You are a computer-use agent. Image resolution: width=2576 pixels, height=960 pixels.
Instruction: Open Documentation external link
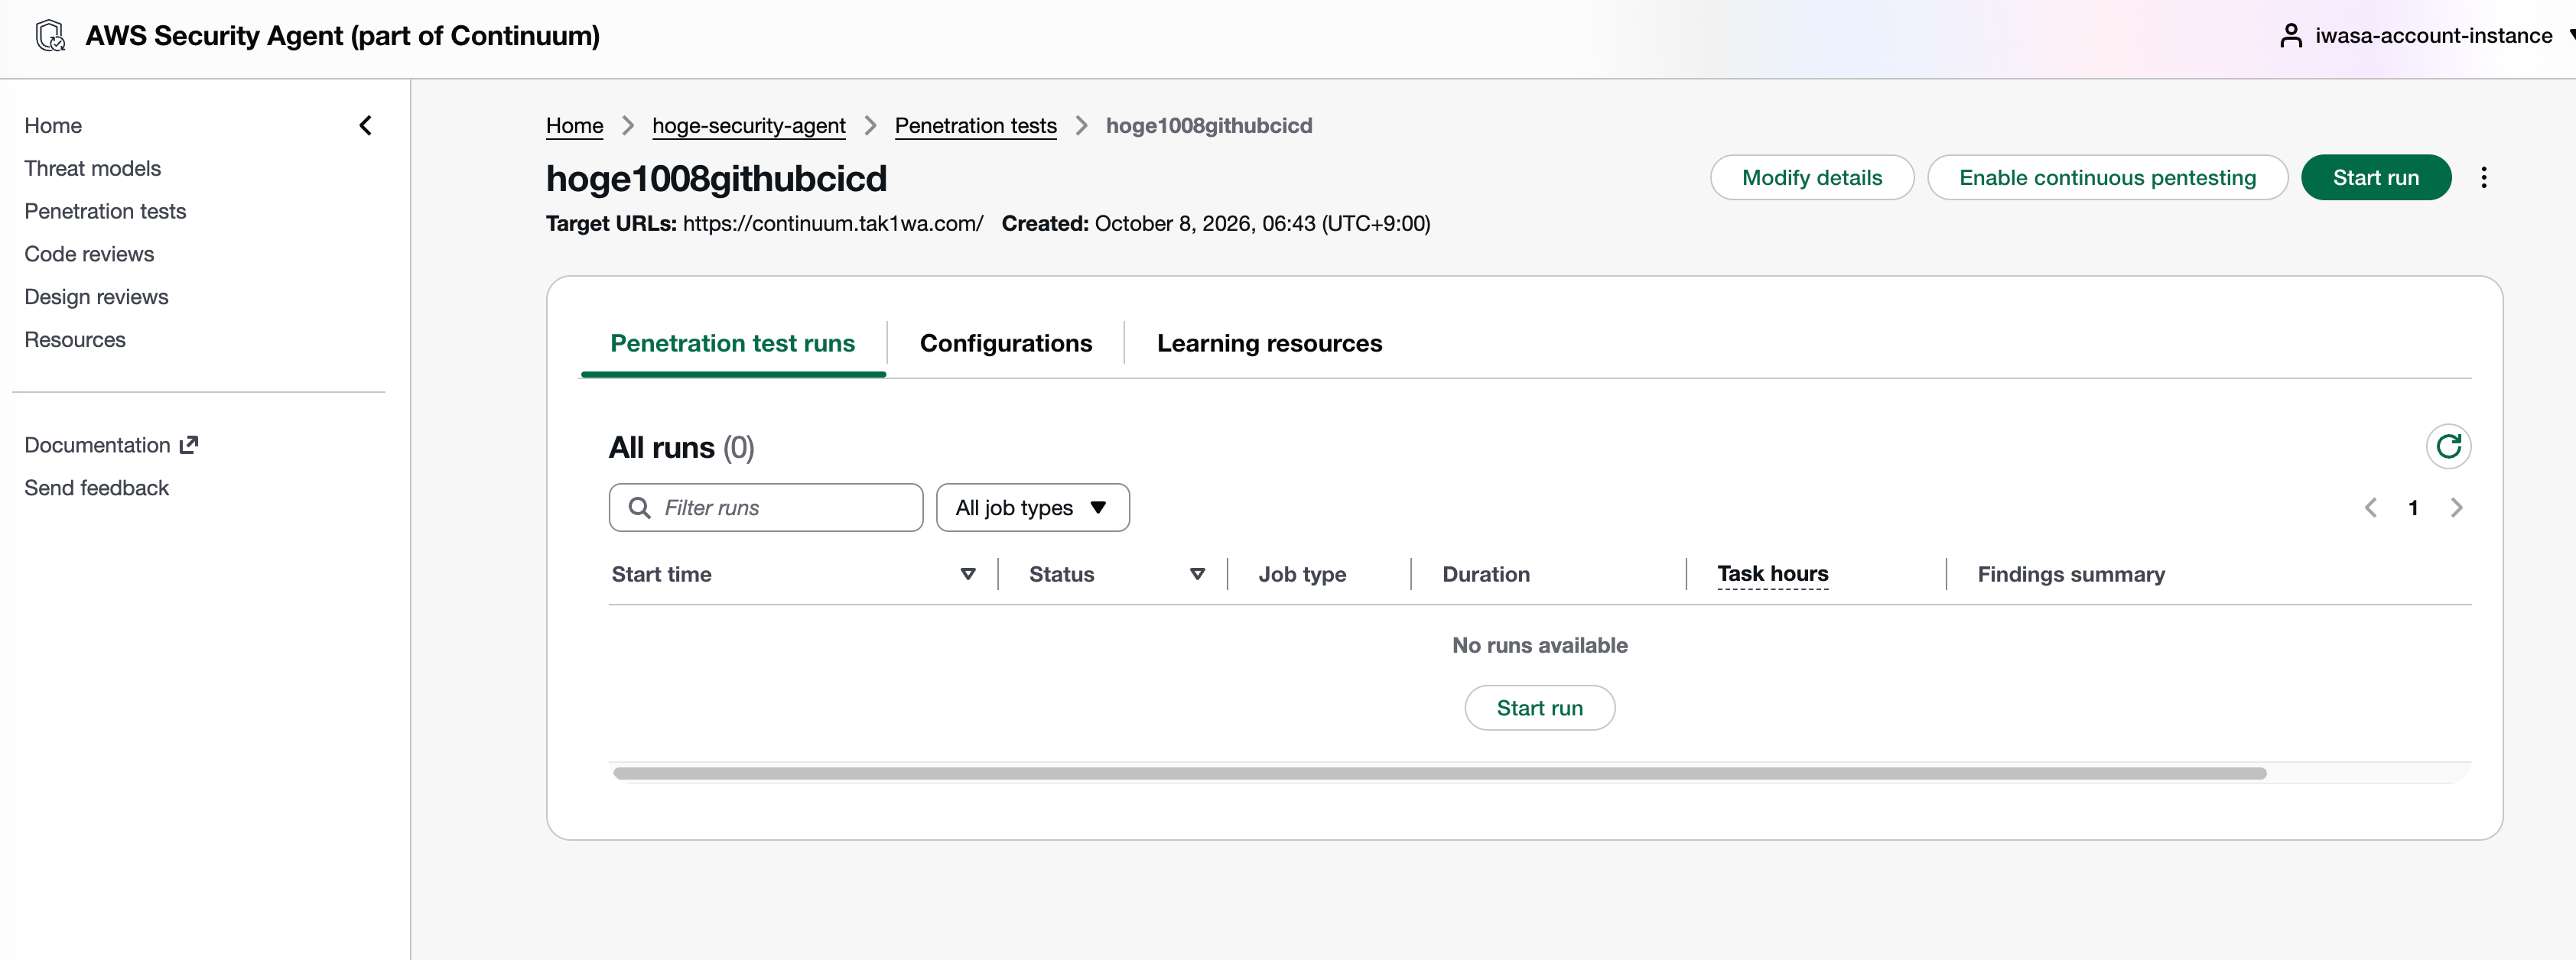(x=111, y=445)
